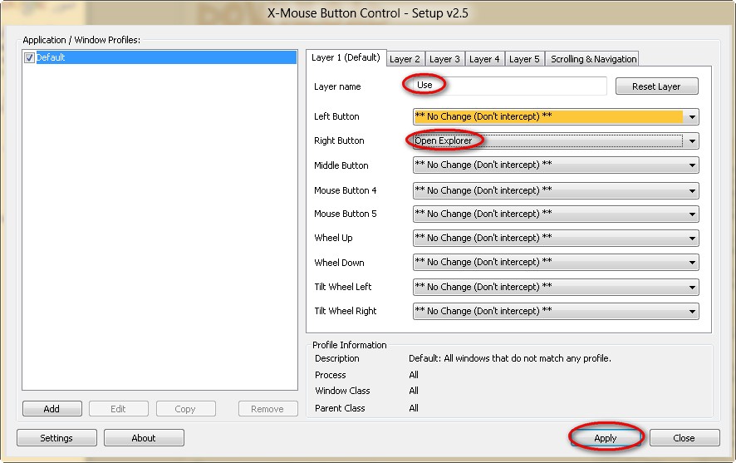Select the Layer 1 (Default) tab
Screen dimensions: 736x463
click(346, 57)
